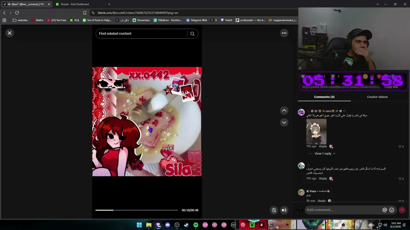Open Vexa's profile avatar
The width and height of the screenshot is (410, 230).
(x=301, y=192)
